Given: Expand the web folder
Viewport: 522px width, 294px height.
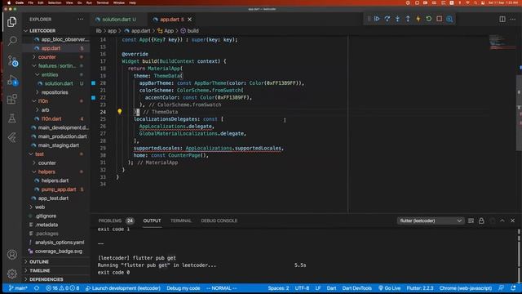Looking at the screenshot, I should [x=40, y=207].
